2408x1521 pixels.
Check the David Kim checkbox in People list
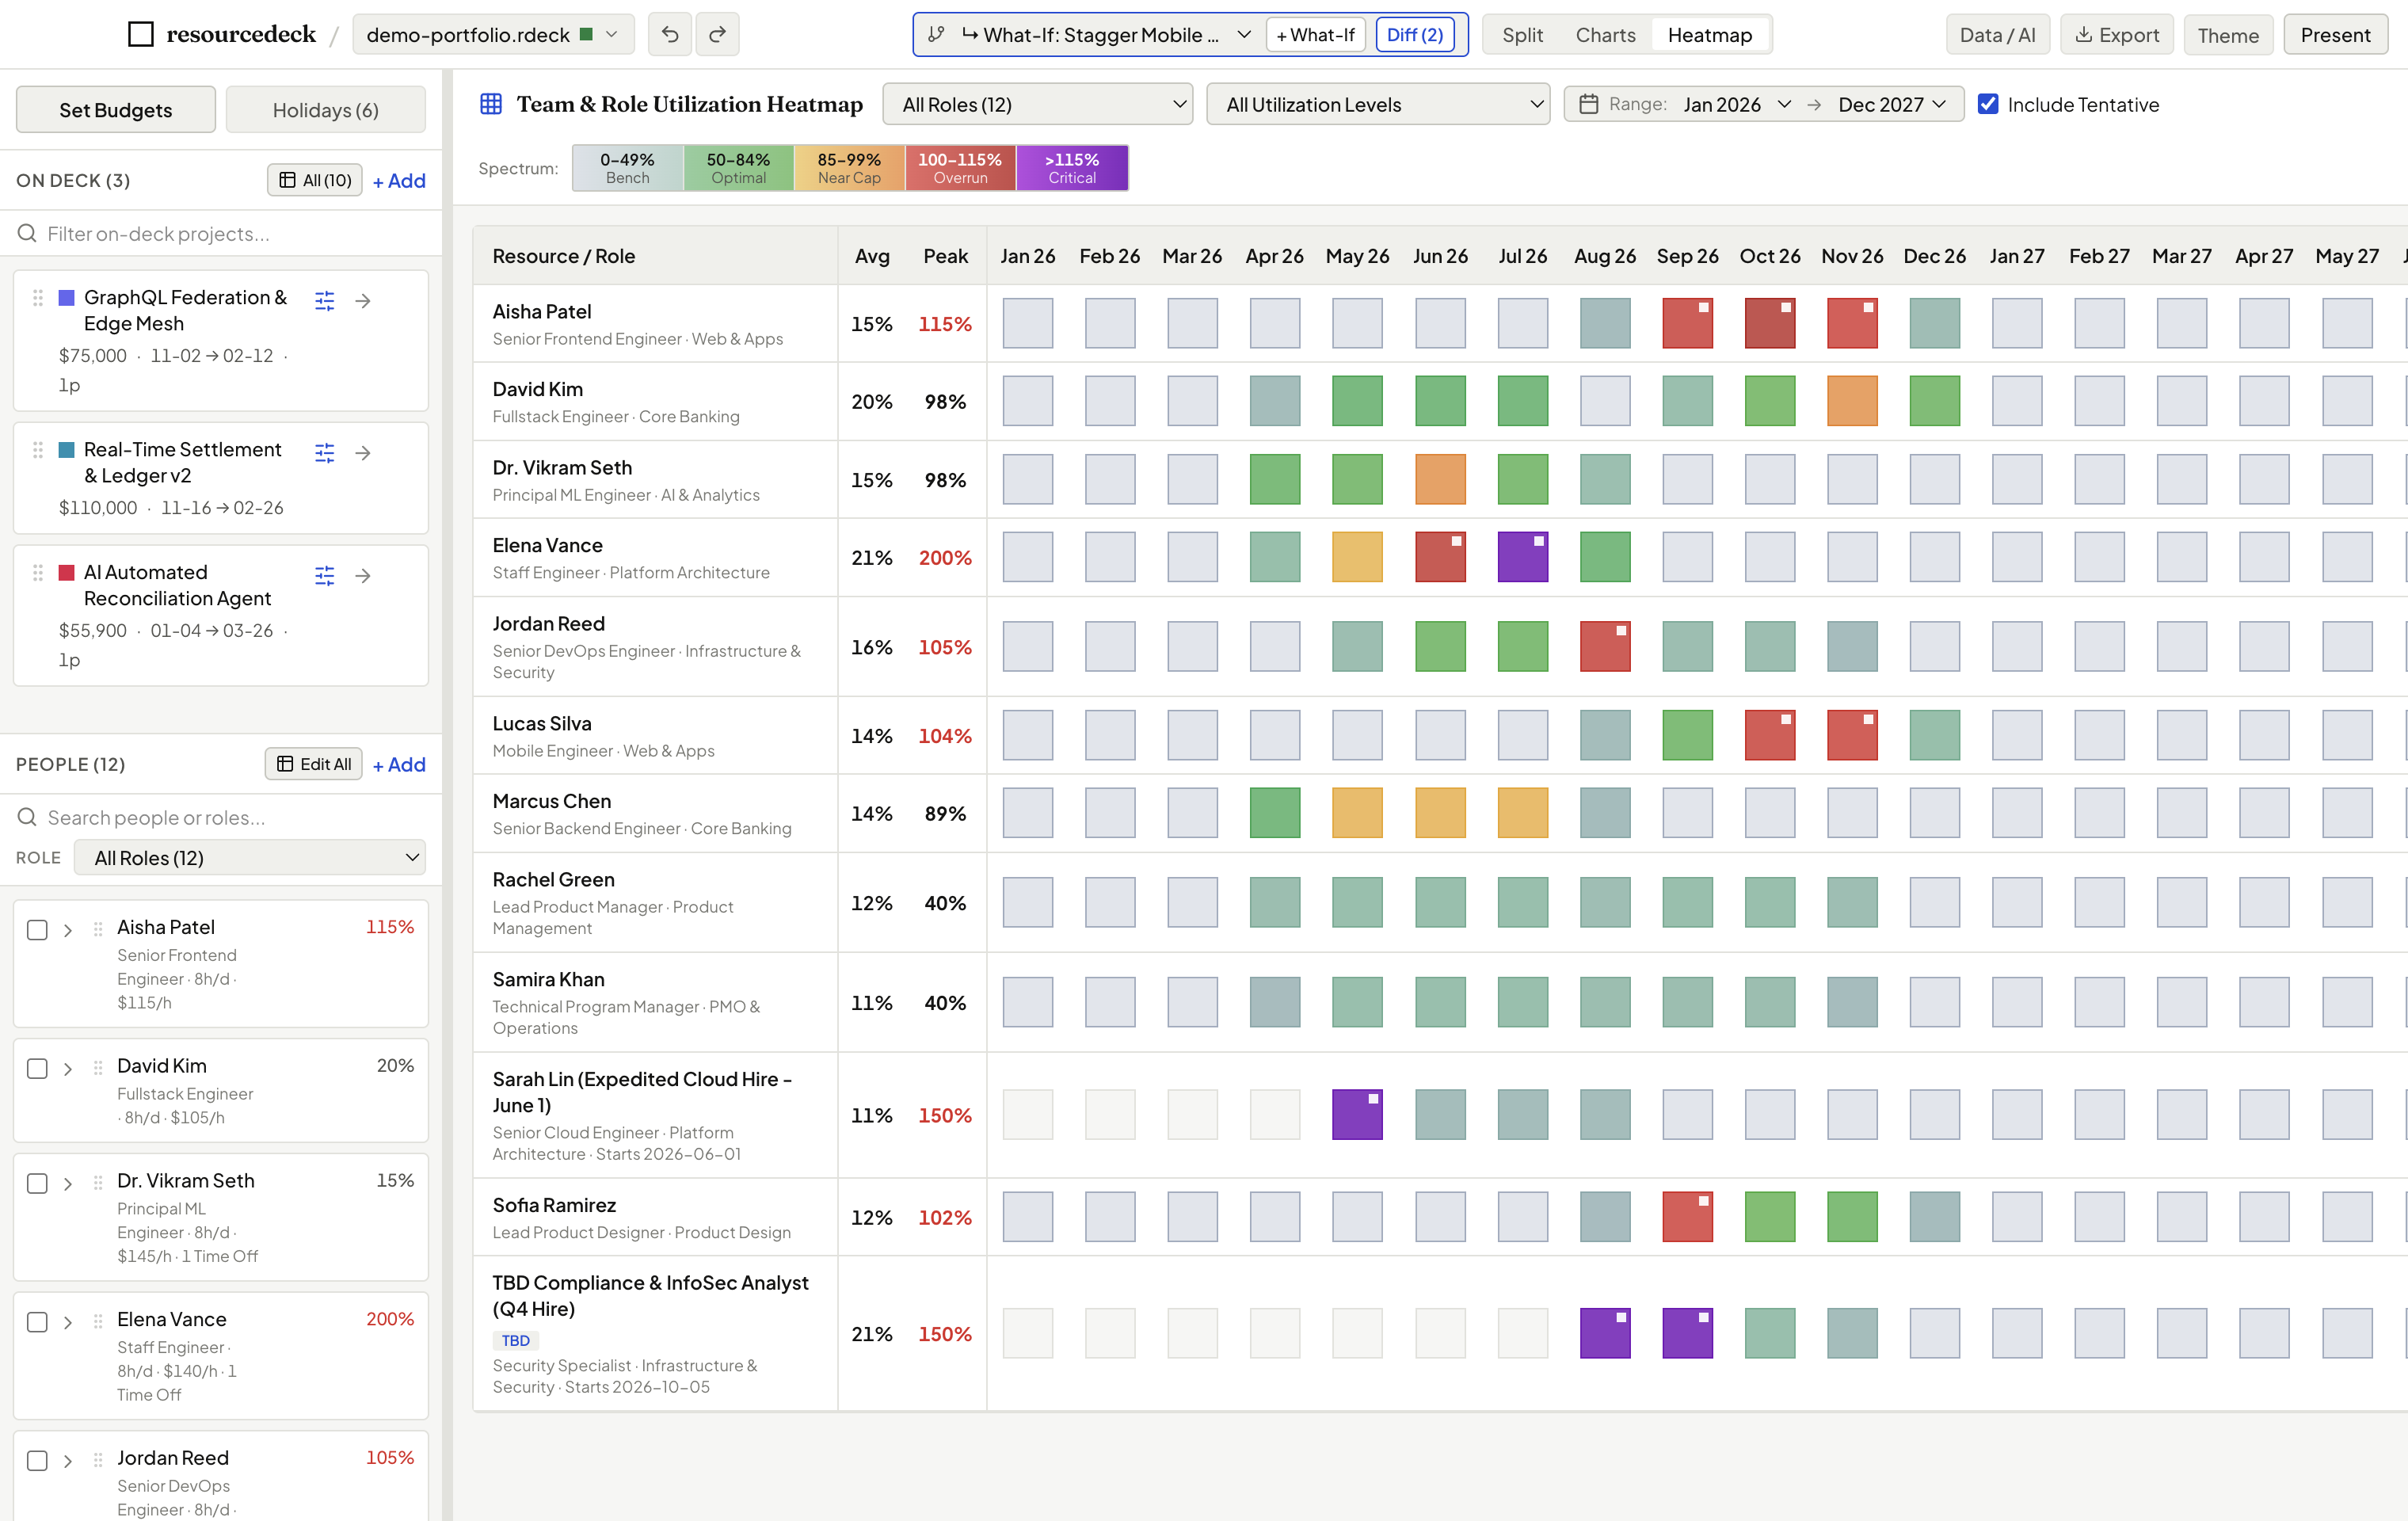coord(37,1068)
